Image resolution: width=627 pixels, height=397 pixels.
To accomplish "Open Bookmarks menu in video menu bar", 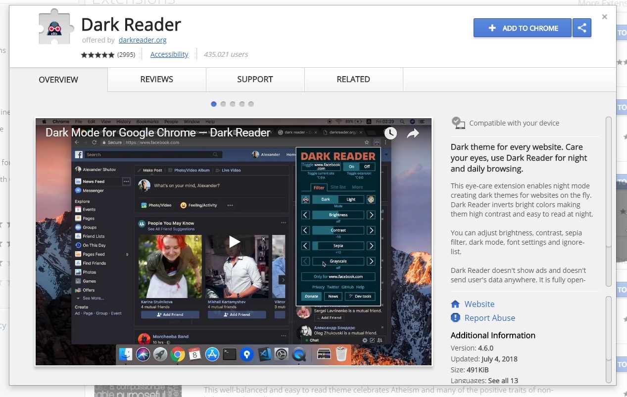I will pos(147,122).
